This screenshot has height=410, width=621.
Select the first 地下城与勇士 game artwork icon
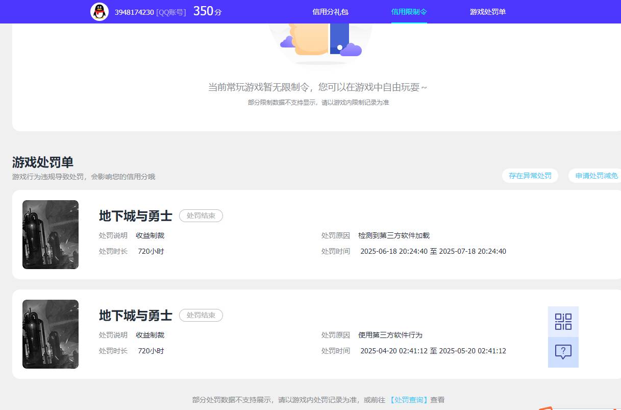click(50, 234)
